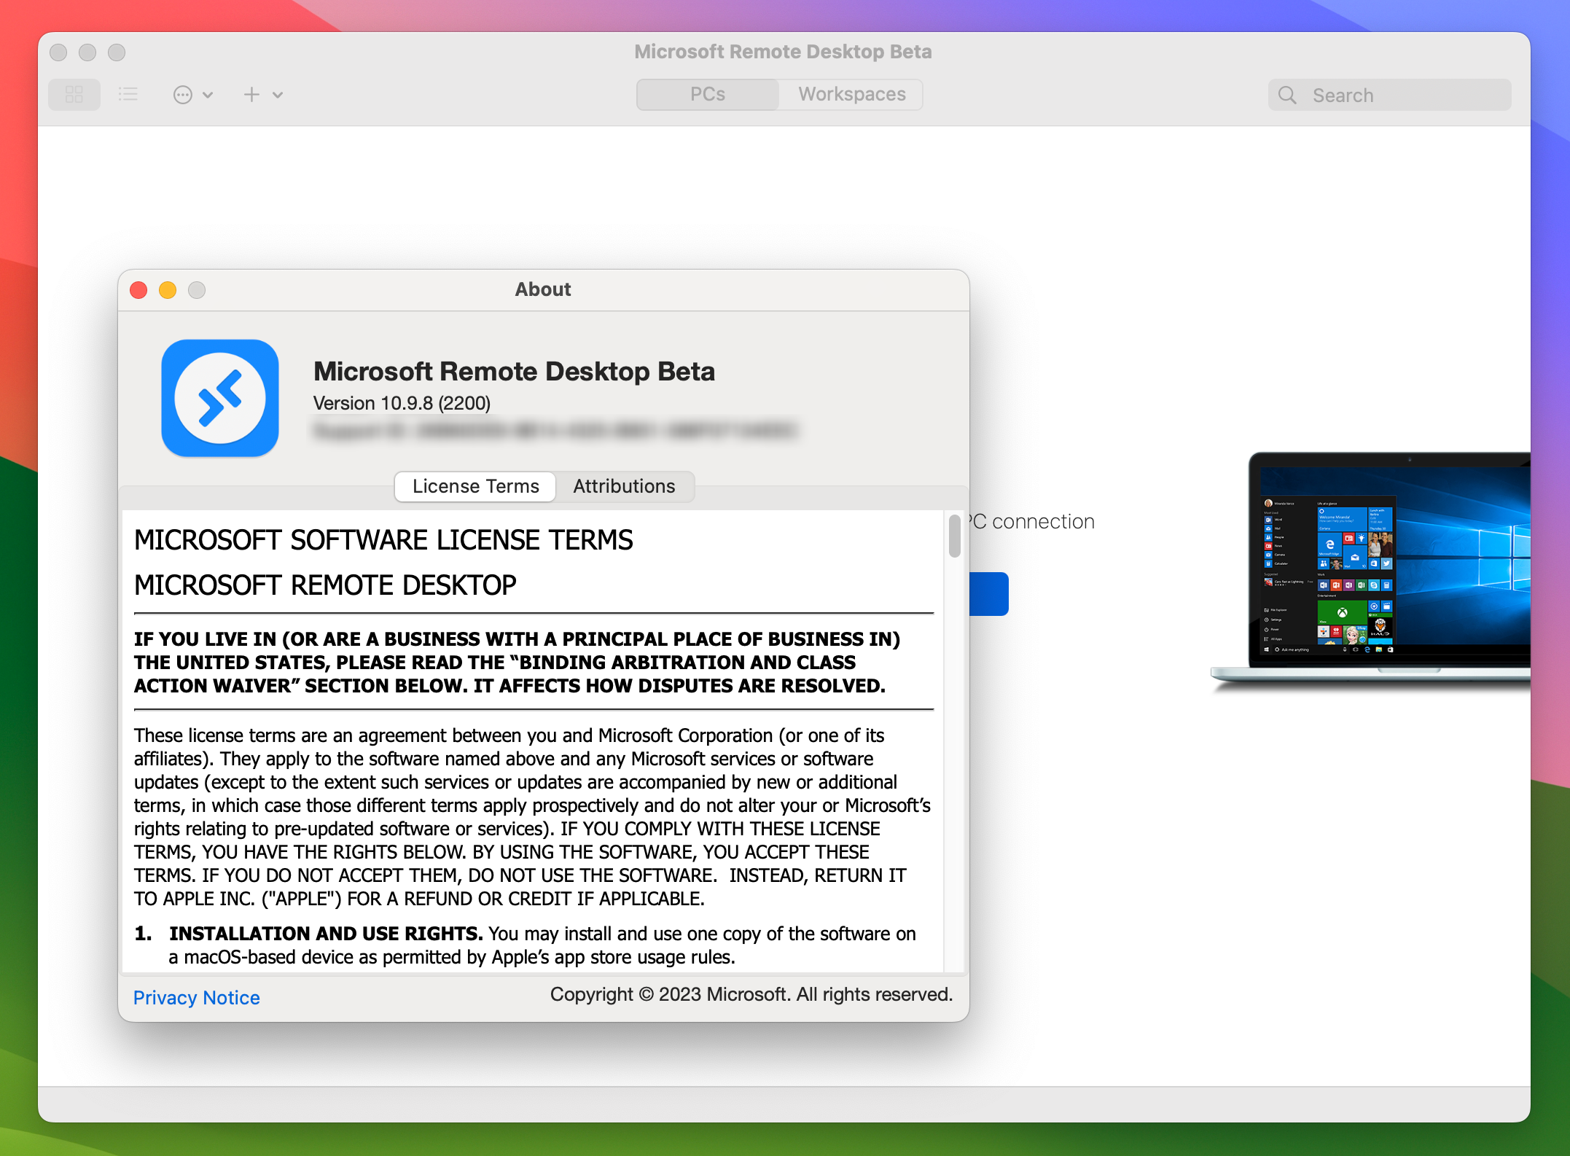1570x1156 pixels.
Task: Click the blurred Support ID line
Action: pos(555,431)
